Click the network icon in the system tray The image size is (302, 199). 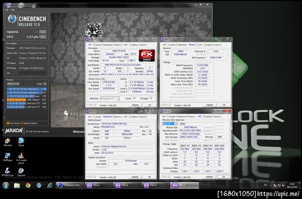tap(279, 185)
